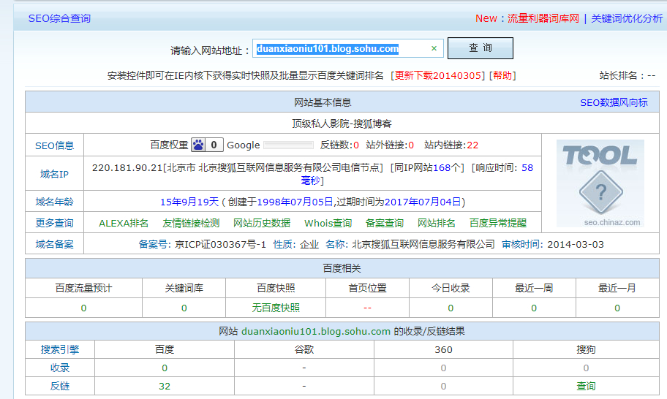Click the 站内链接 value 22
Viewport: 667px width, 399px height.
pos(472,145)
